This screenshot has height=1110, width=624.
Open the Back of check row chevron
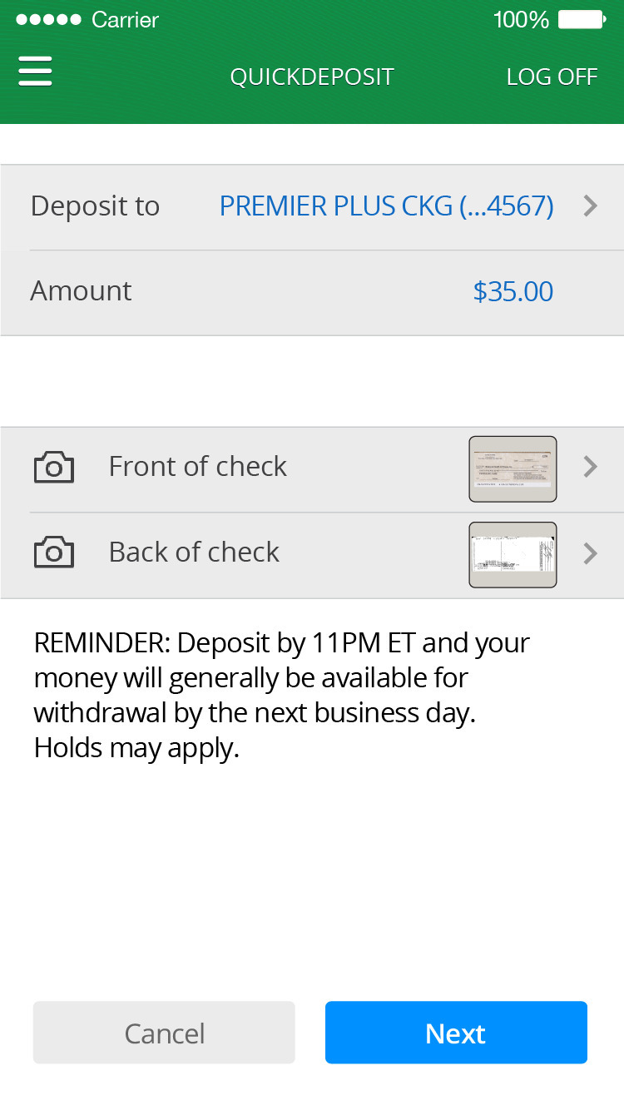[591, 553]
